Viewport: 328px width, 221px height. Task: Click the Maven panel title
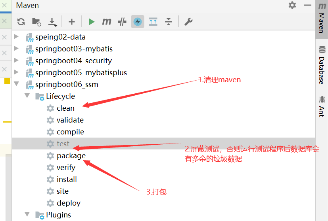27,5
